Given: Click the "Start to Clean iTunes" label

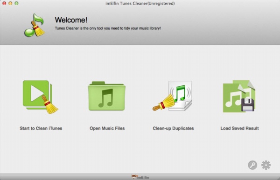Looking at the screenshot, I should [41, 128].
